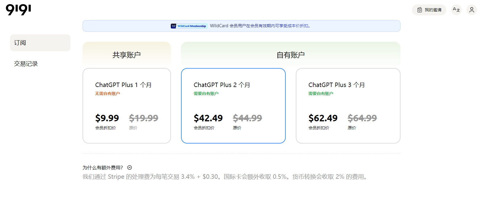483x203 pixels.
Task: Click the 共享账户 category header
Action: click(x=127, y=55)
